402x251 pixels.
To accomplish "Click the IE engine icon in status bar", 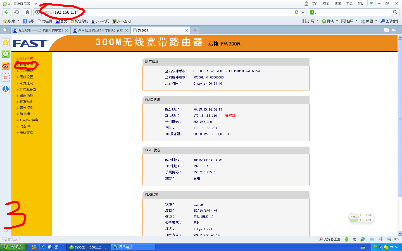I will (x=363, y=239).
